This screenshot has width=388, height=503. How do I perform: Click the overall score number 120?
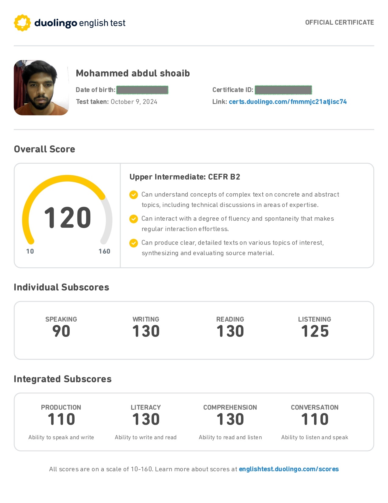coord(68,218)
